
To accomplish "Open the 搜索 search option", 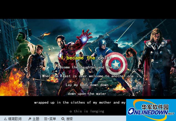I will [x=69, y=119].
